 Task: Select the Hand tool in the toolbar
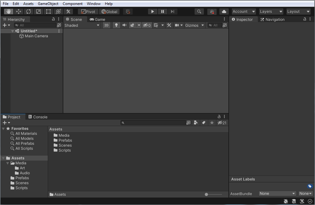[8, 11]
